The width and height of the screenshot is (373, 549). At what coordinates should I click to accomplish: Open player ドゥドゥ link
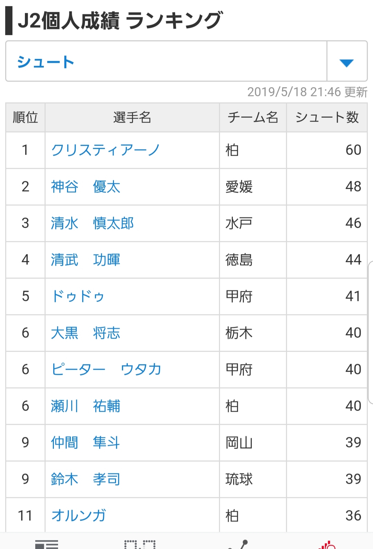[78, 296]
